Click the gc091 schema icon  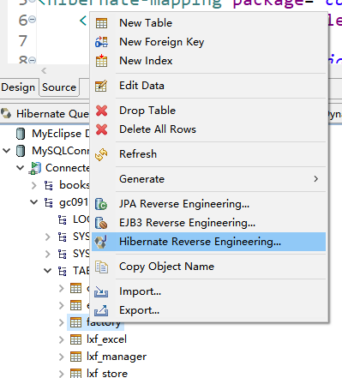point(48,202)
